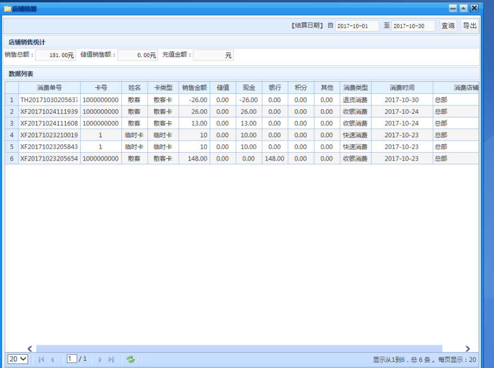Select order XF20171023210019 cell
This screenshot has height=368, width=494.
point(49,135)
